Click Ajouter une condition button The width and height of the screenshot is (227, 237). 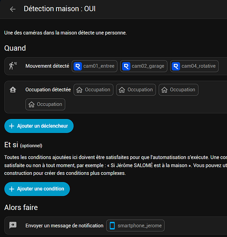click(x=37, y=189)
